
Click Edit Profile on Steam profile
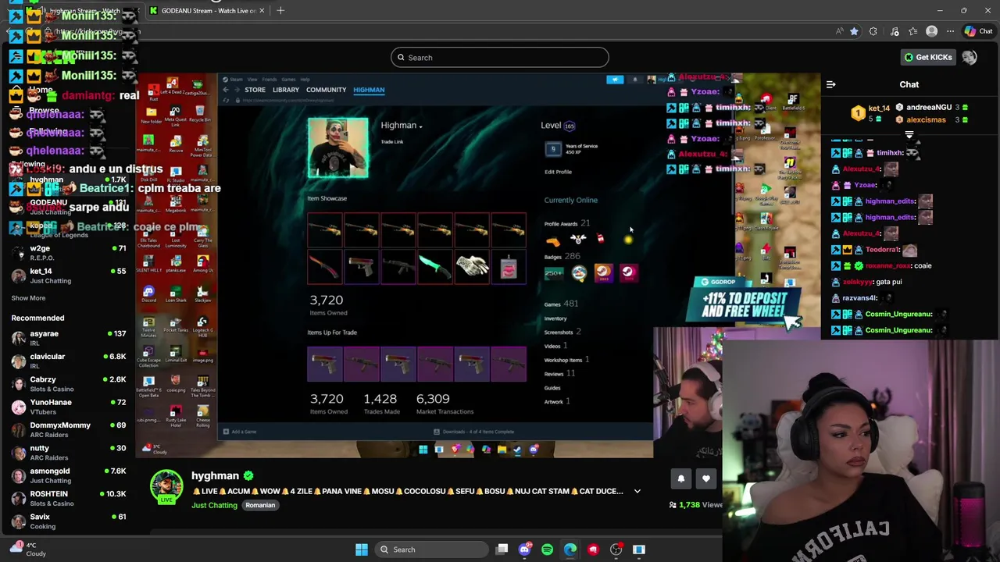(558, 172)
